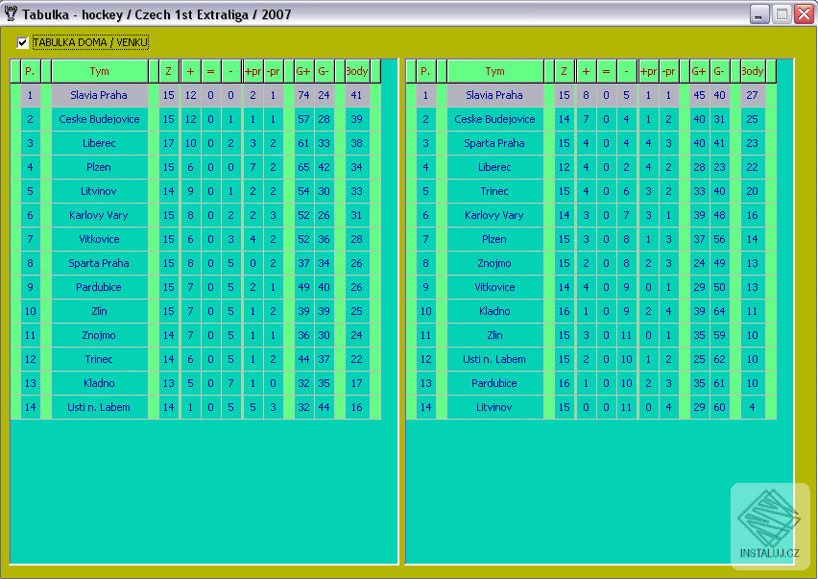
Task: Select Slavia Praha row in left table
Action: point(101,95)
